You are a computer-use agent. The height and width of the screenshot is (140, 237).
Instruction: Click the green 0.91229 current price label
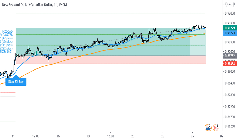pyautogui.click(x=230, y=28)
